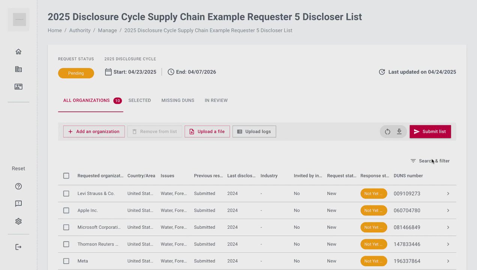The height and width of the screenshot is (270, 477).
Task: Select the Apple Inc. row checkbox
Action: 66,210
